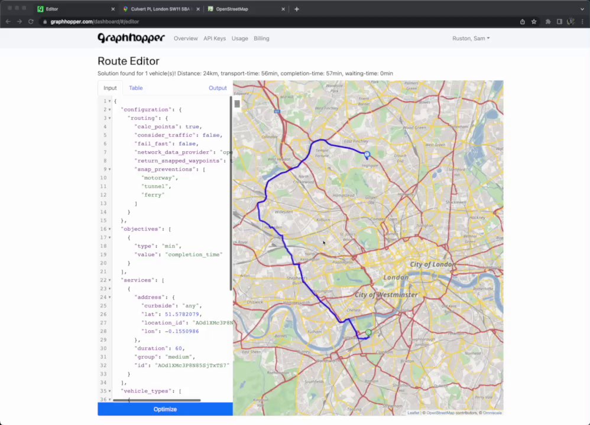Image resolution: width=590 pixels, height=425 pixels.
Task: Go forward with the browser forward arrow
Action: point(19,22)
